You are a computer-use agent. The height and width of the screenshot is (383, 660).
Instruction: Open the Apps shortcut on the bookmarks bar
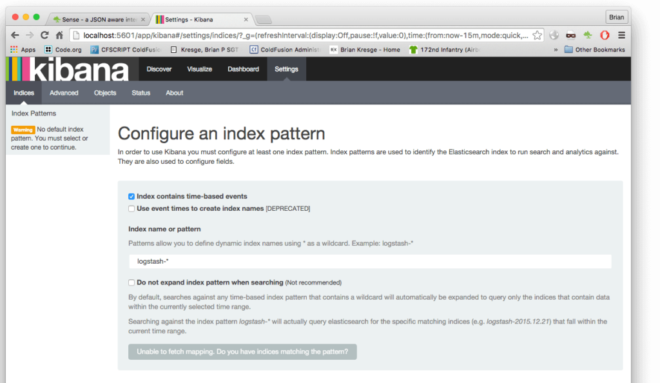tap(22, 49)
